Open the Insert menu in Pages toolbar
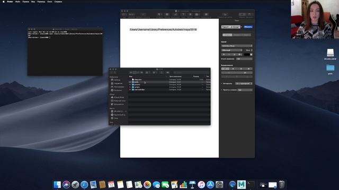This screenshot has height=190, width=339. click(x=159, y=14)
